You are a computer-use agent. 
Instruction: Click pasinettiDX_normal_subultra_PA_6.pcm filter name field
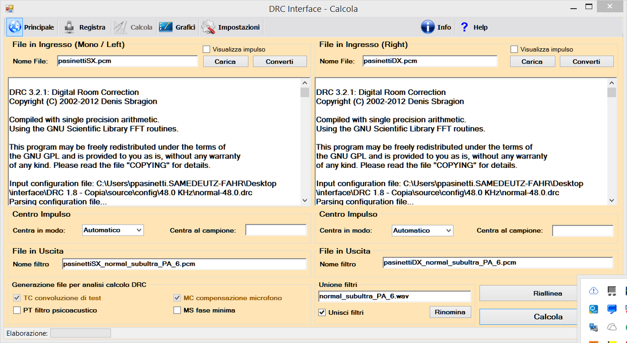[498, 263]
